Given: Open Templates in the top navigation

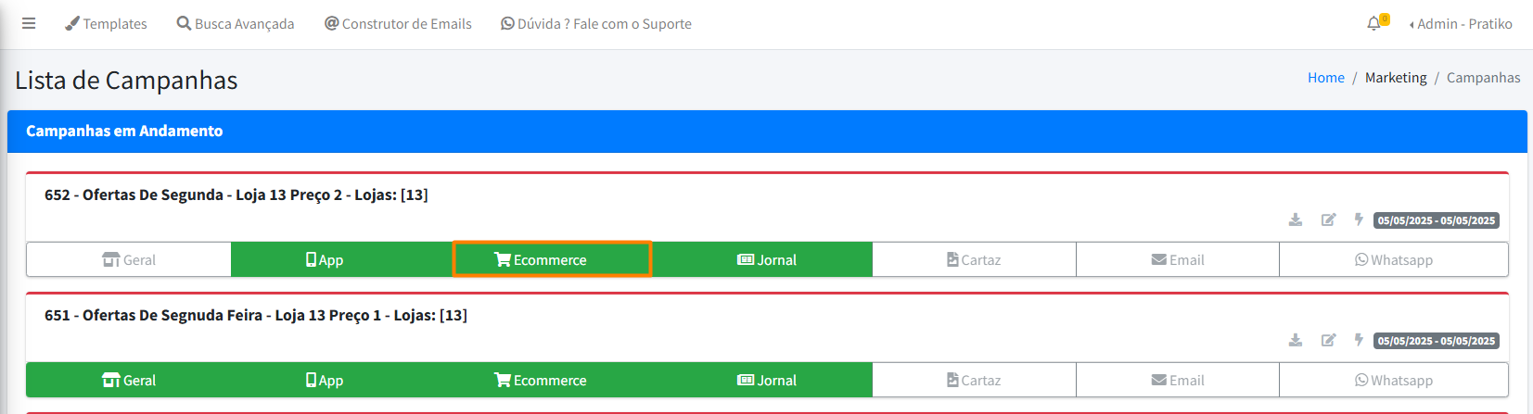Looking at the screenshot, I should point(106,24).
